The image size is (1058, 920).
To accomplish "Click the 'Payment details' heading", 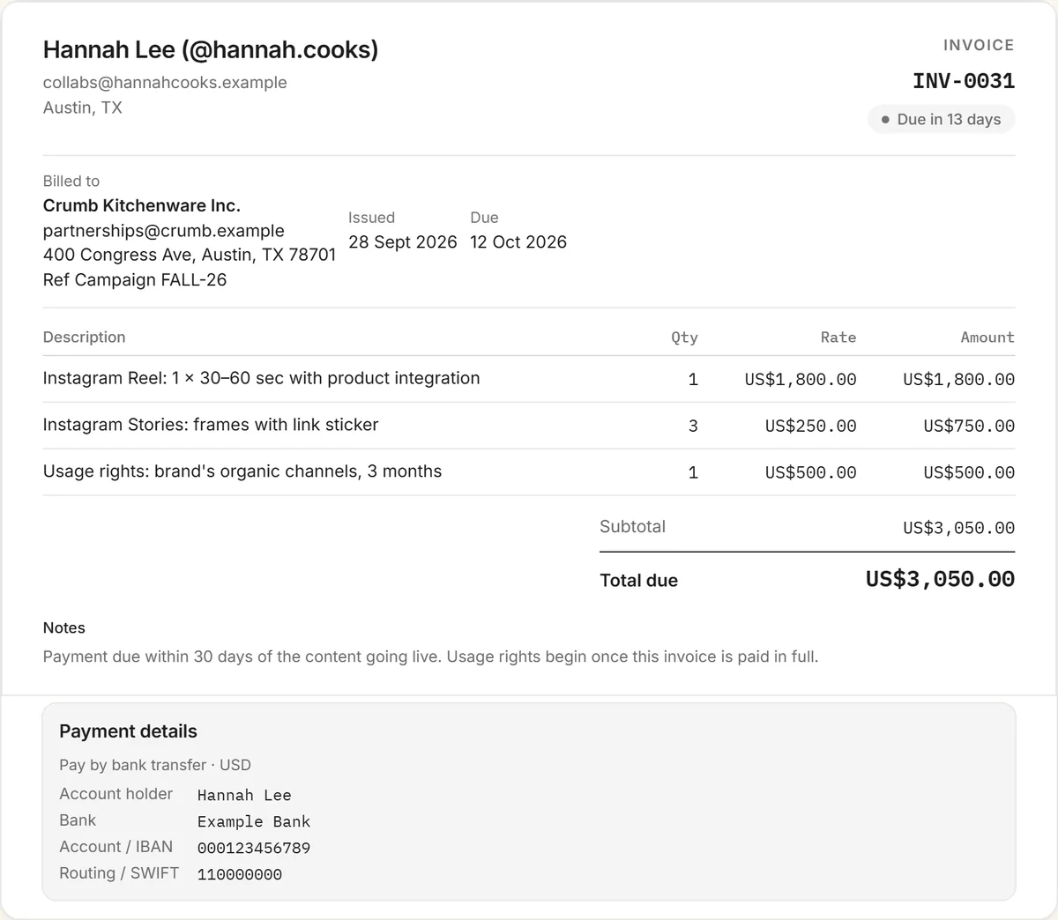I will pyautogui.click(x=129, y=731).
